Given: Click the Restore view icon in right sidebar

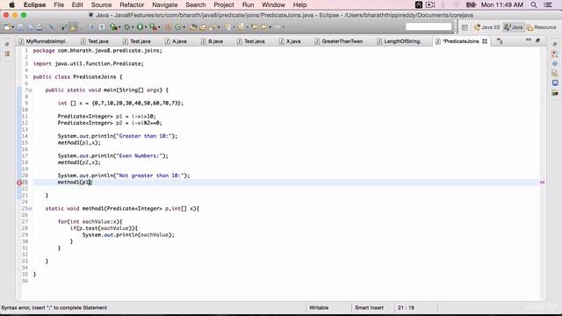Looking at the screenshot, I should point(555,45).
